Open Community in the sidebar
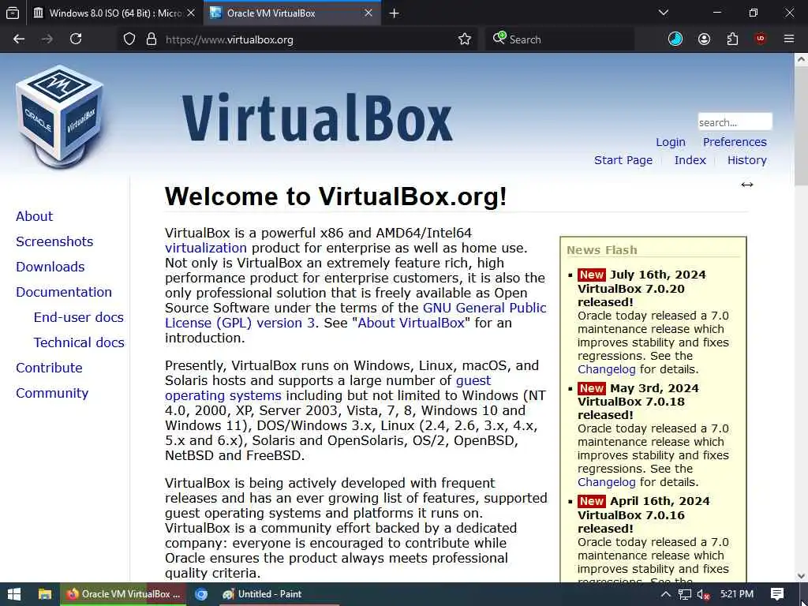The height and width of the screenshot is (606, 808). coord(52,393)
